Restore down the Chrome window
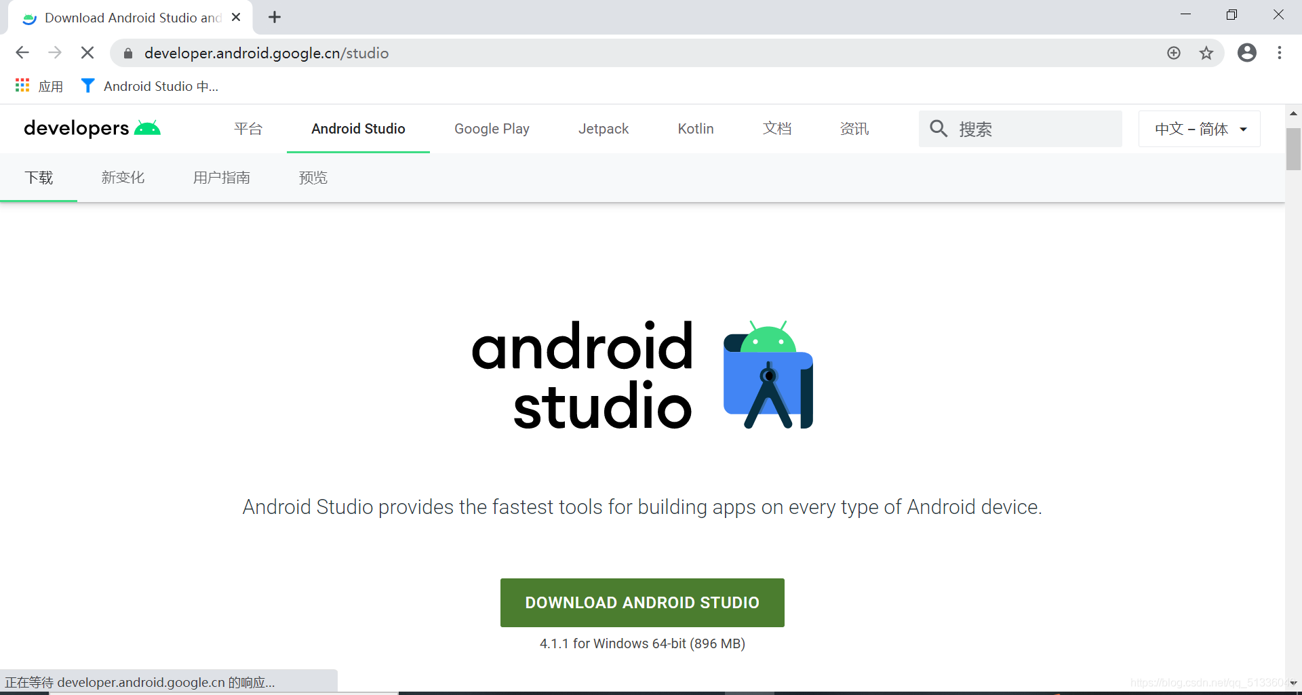The height and width of the screenshot is (695, 1302). coord(1231,15)
